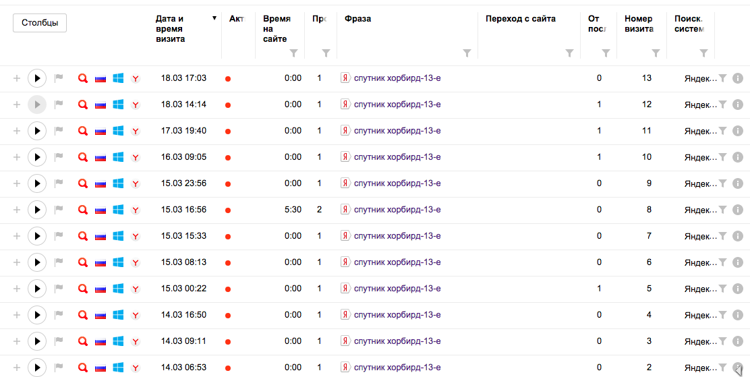Expand the 17.03 19:40 visit row
Viewport: 750px width, 377px height.
pyautogui.click(x=17, y=131)
